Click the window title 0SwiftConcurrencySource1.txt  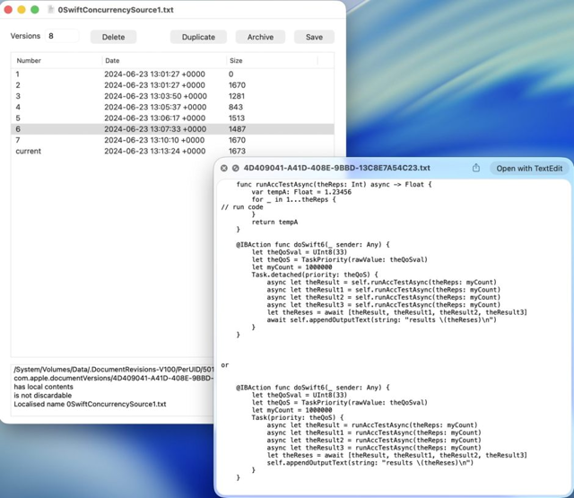pyautogui.click(x=116, y=10)
